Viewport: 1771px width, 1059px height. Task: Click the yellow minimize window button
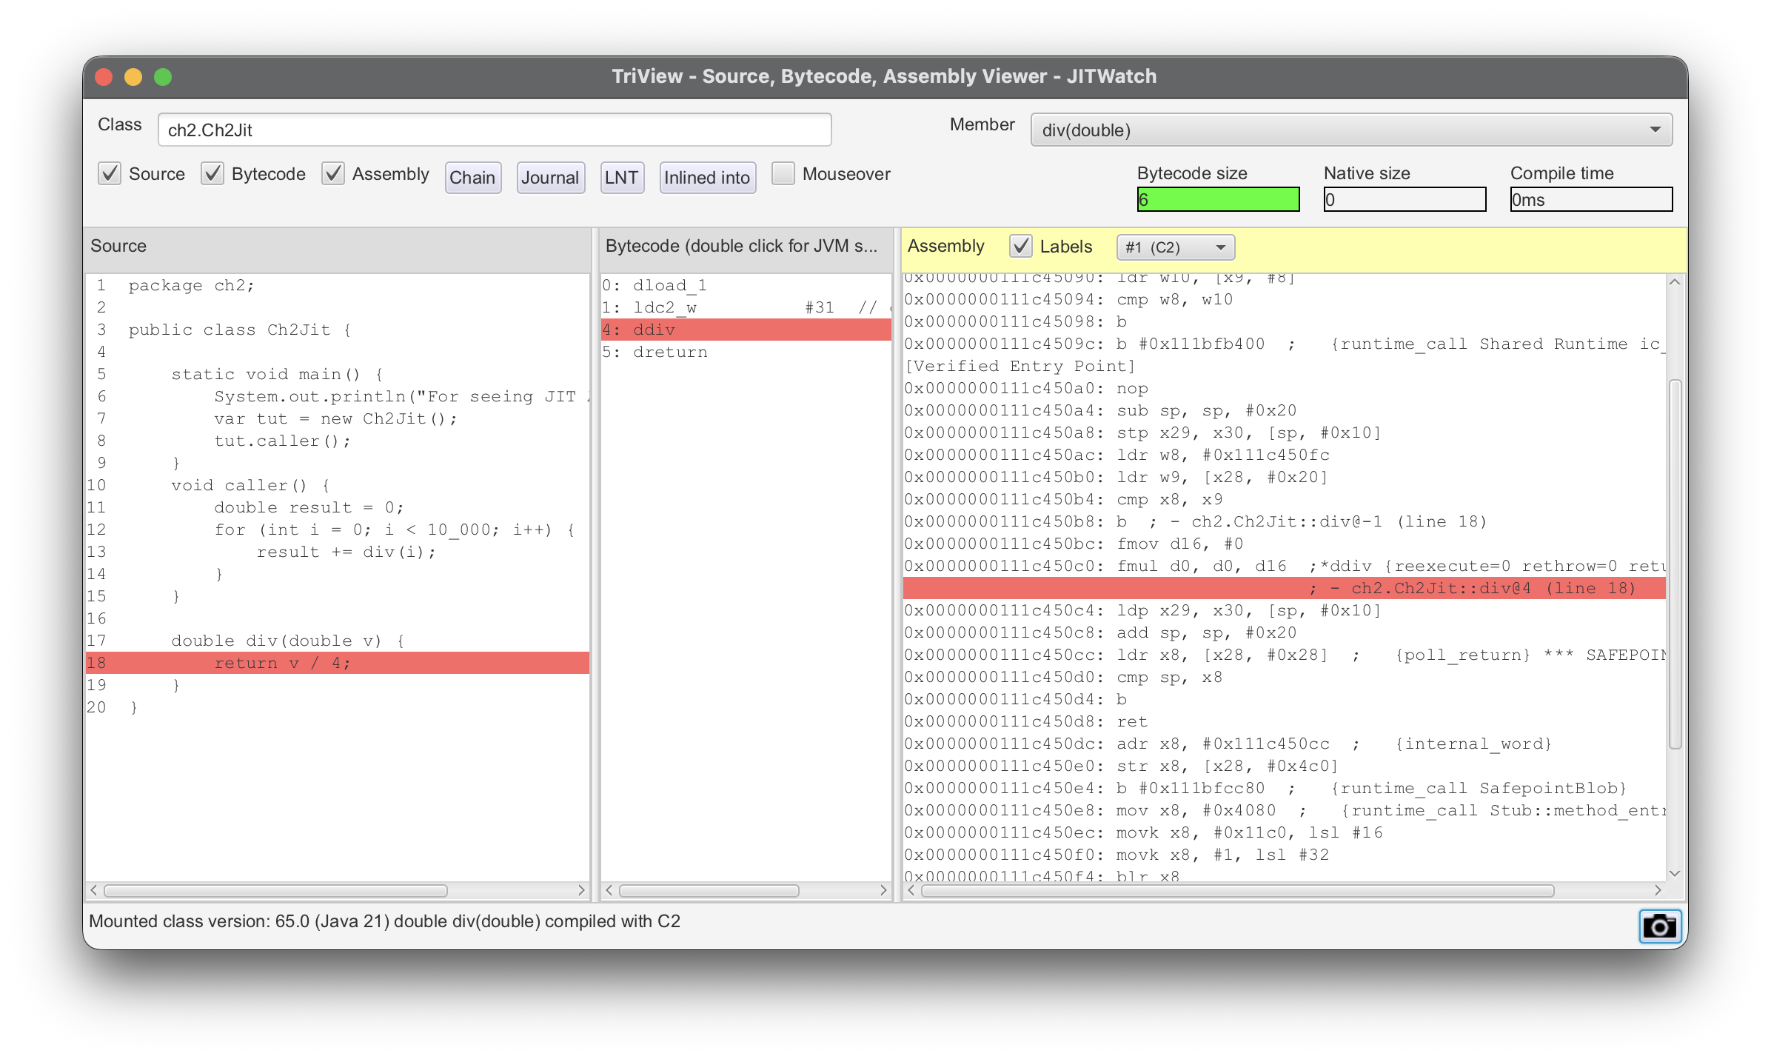pos(133,77)
